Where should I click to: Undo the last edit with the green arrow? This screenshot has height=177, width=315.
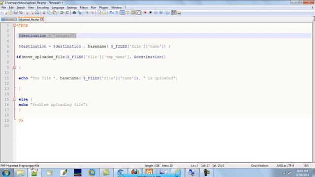(62, 13)
